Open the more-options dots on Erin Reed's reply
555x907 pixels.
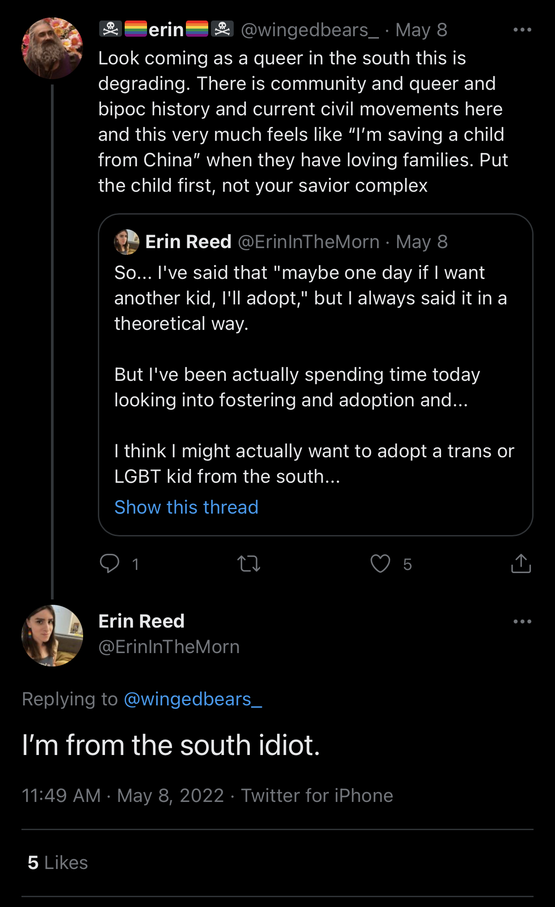coord(522,621)
